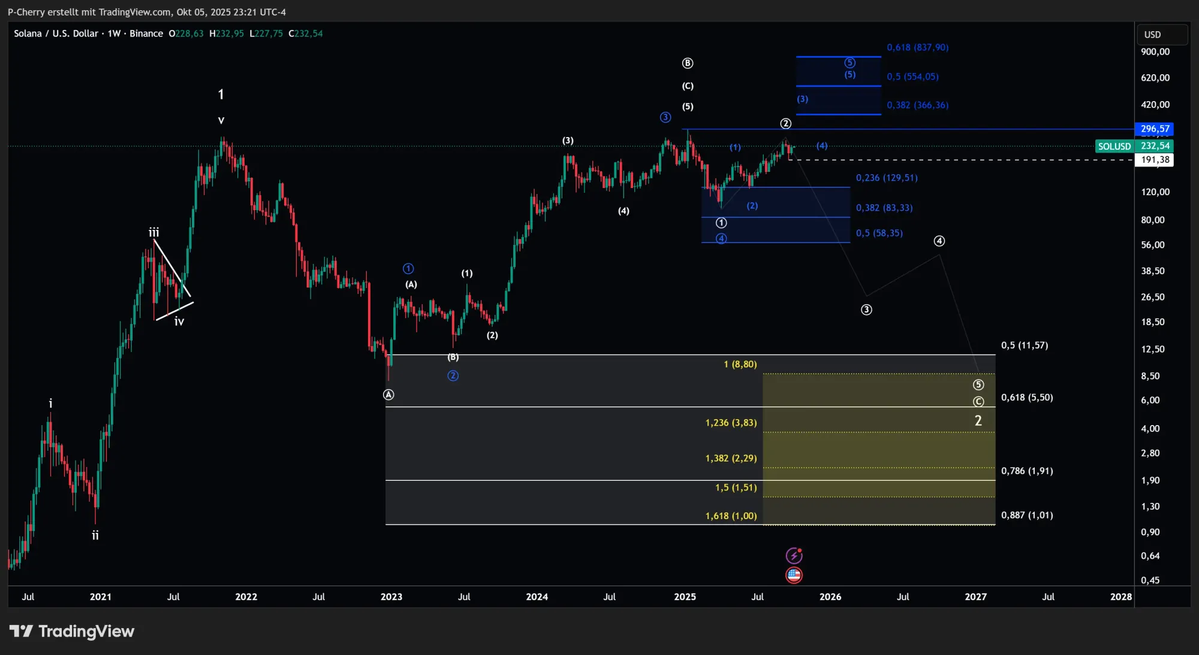This screenshot has height=655, width=1199.
Task: Click the circled C label in yellow zone
Action: pos(978,402)
